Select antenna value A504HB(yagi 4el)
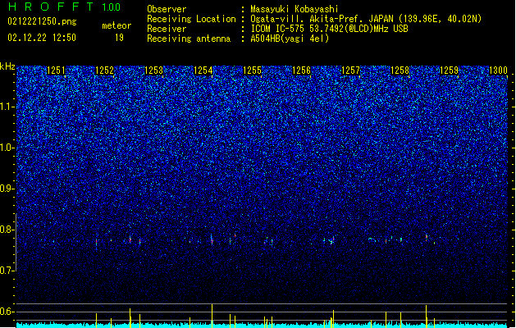Image resolution: width=516 pixels, height=328 pixels. [290, 39]
